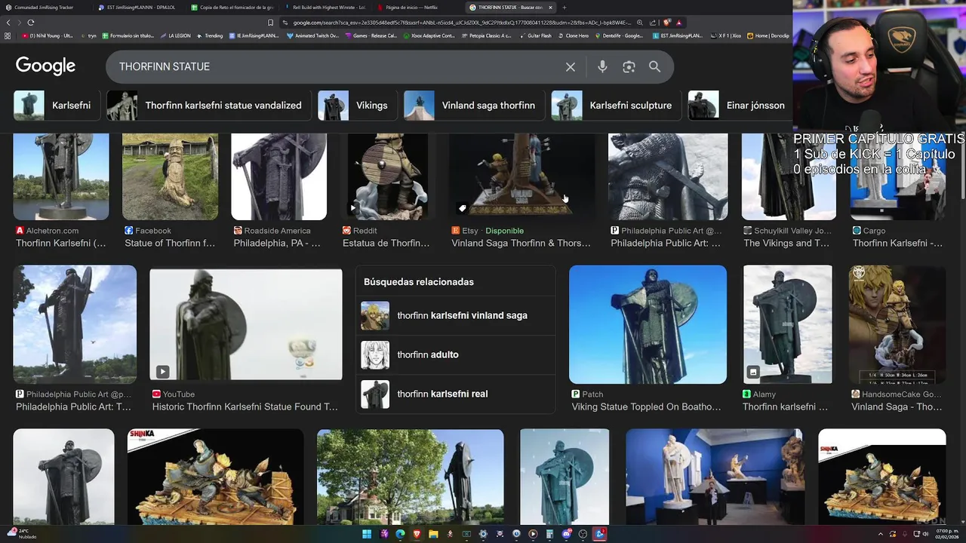Image resolution: width=966 pixels, height=543 pixels.
Task: Open the LA LEGION bookmark
Action: 175,35
